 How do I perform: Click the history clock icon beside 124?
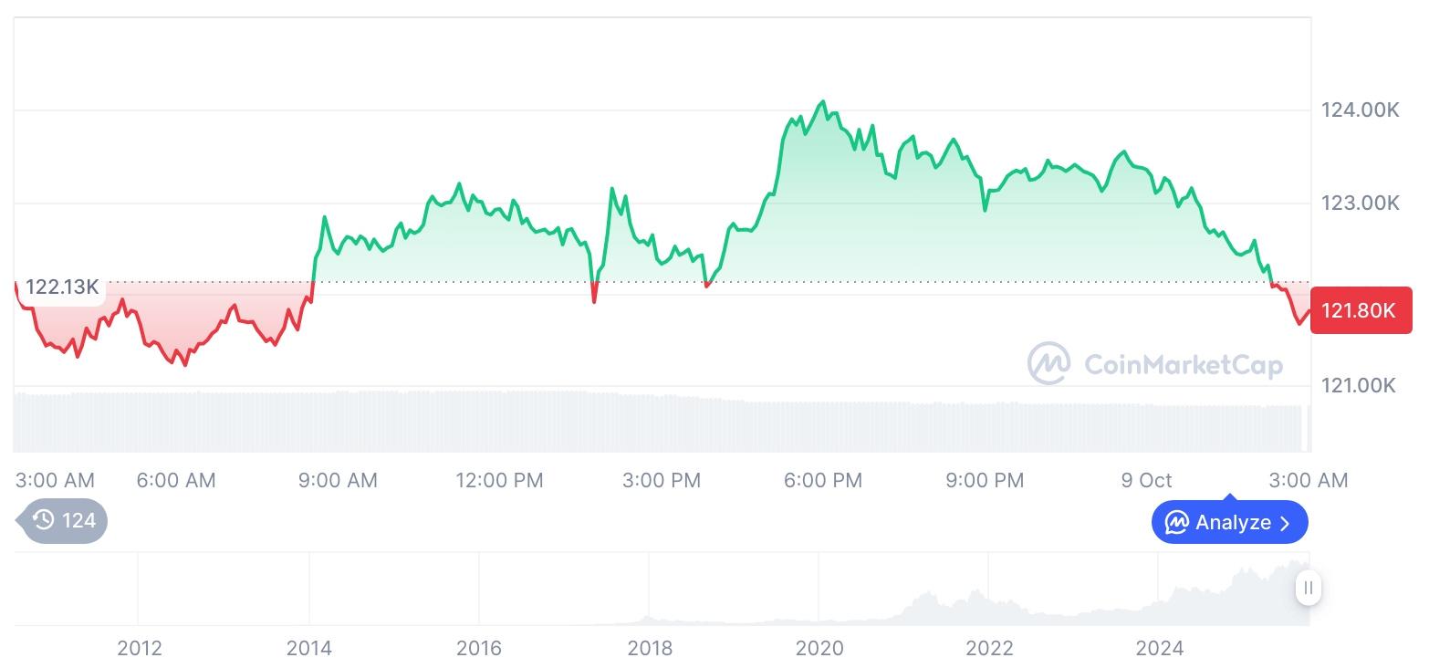(44, 521)
